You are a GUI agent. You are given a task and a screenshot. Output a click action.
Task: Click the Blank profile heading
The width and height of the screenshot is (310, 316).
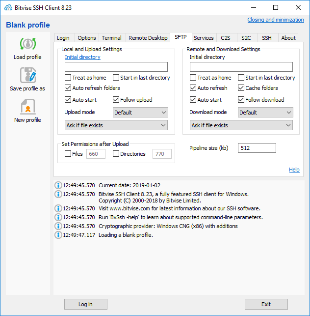(x=28, y=25)
